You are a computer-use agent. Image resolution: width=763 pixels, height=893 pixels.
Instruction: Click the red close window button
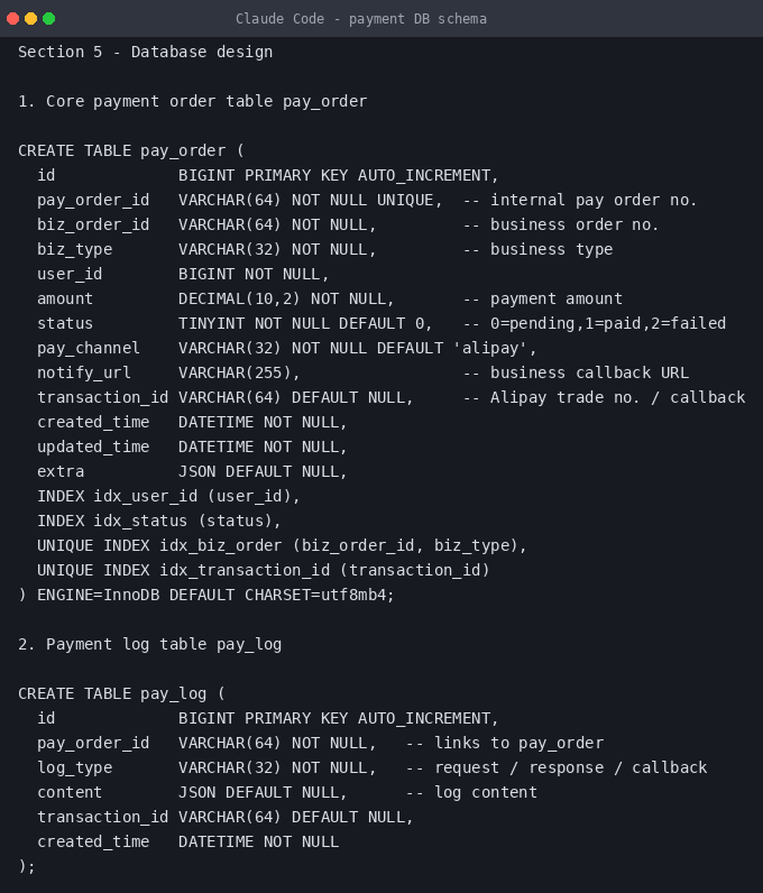click(13, 19)
